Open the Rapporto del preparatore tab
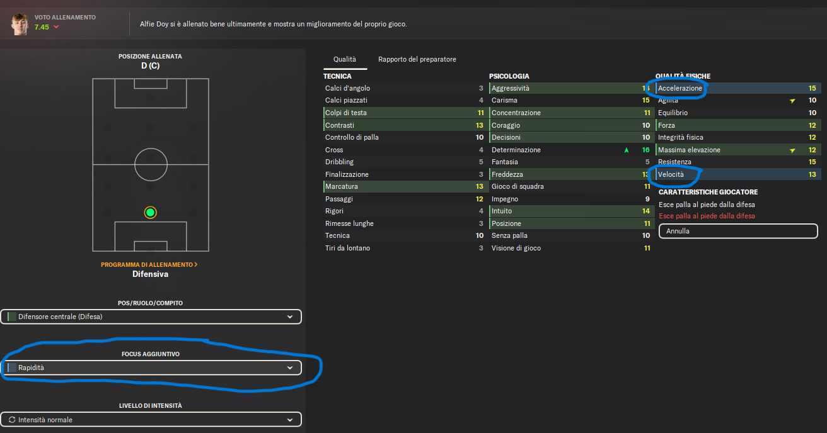 pyautogui.click(x=417, y=59)
